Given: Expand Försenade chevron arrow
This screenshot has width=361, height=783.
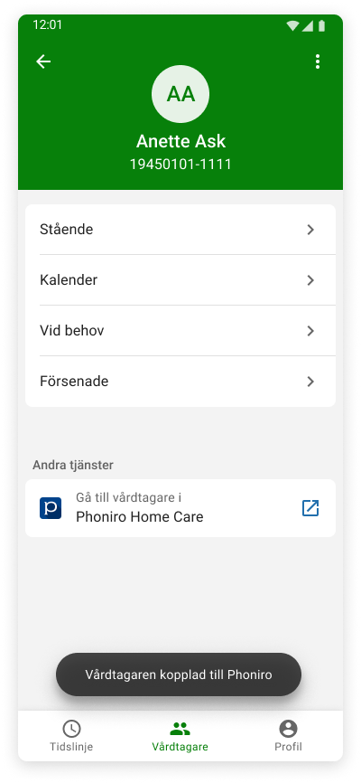Looking at the screenshot, I should tap(310, 382).
